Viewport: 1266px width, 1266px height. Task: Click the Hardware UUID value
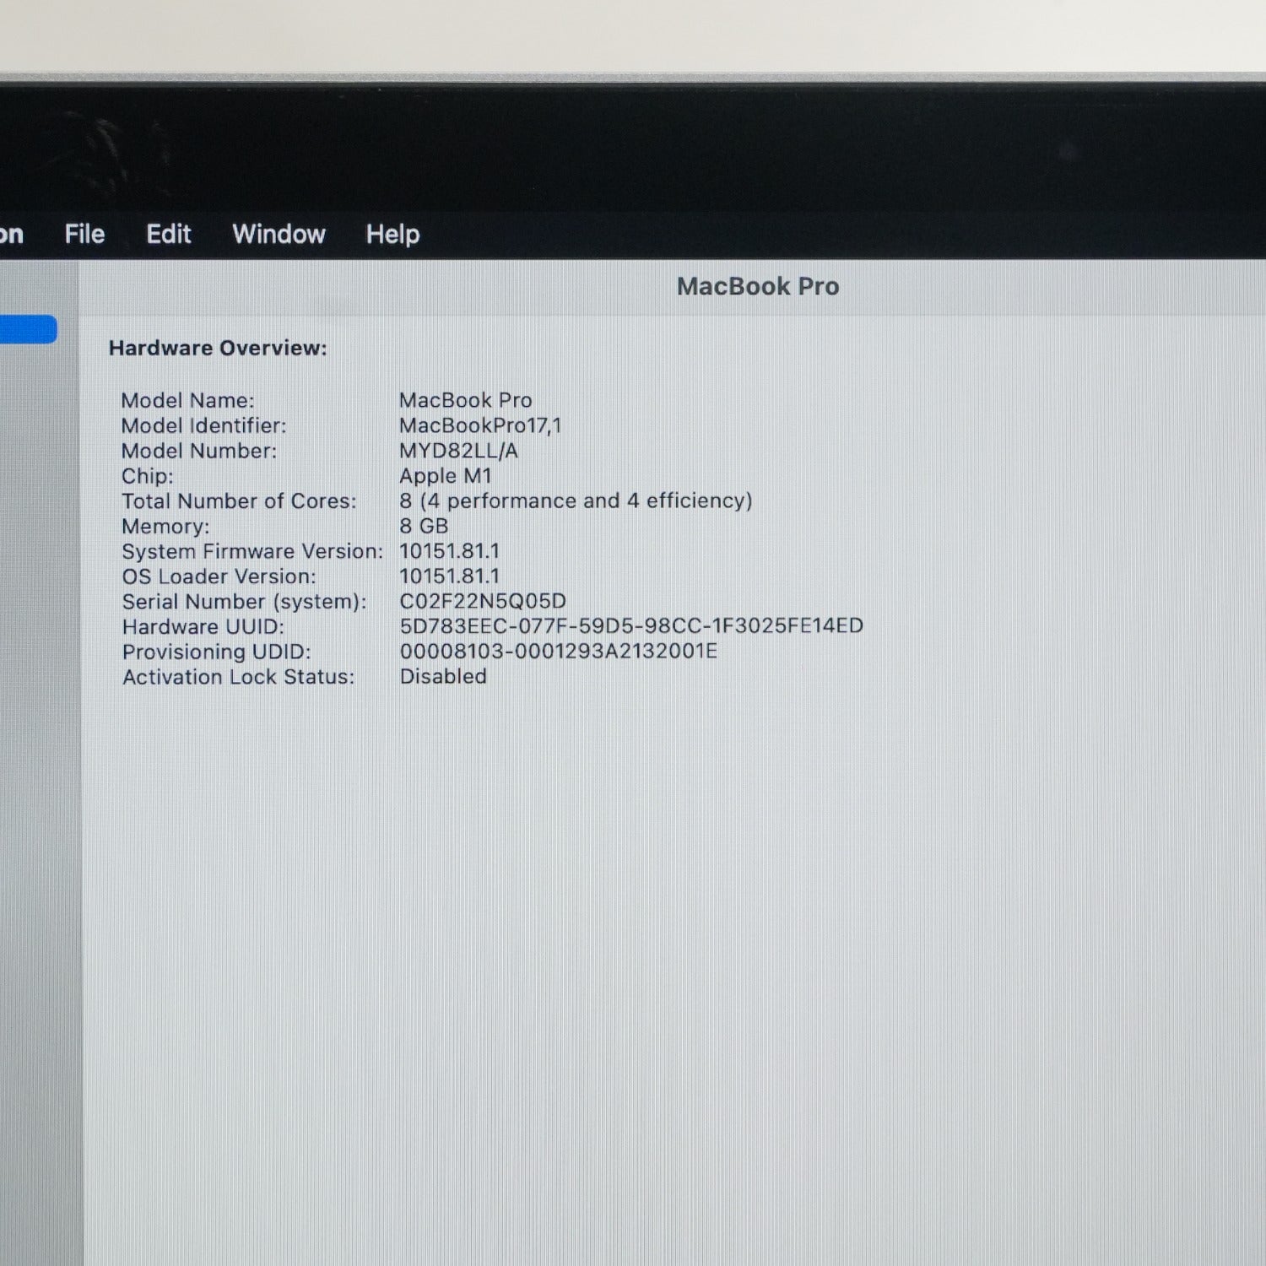631,625
